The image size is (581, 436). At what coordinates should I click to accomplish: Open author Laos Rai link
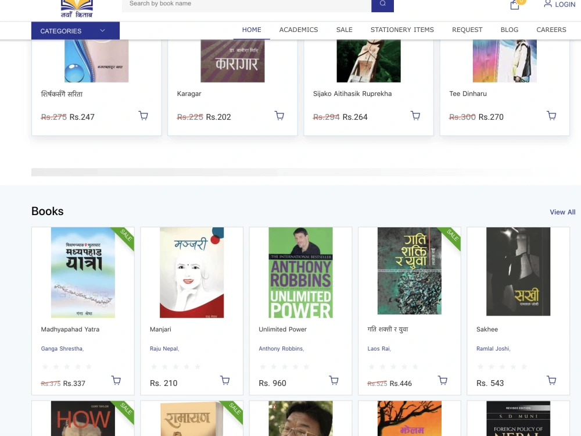[x=379, y=348]
